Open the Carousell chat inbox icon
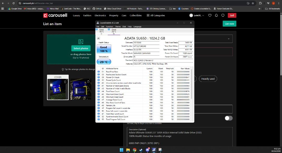The height and width of the screenshot is (153, 282). pyautogui.click(x=223, y=15)
